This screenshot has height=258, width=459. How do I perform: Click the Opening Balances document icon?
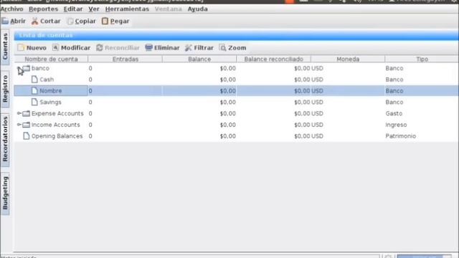[27, 136]
